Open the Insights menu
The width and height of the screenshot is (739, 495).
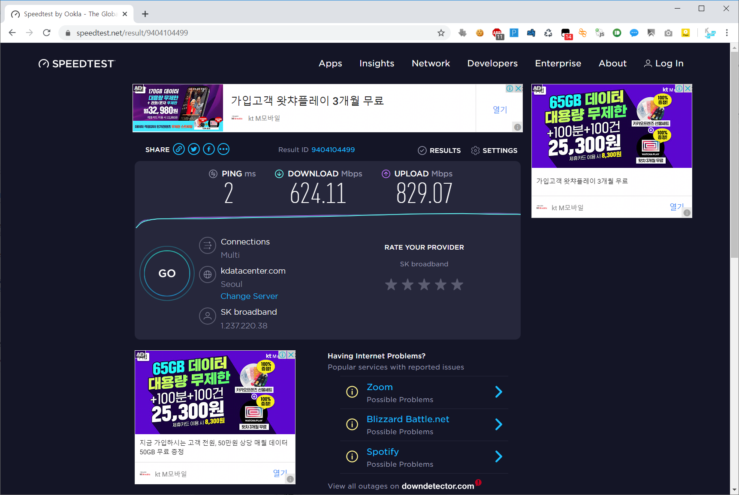coord(377,63)
